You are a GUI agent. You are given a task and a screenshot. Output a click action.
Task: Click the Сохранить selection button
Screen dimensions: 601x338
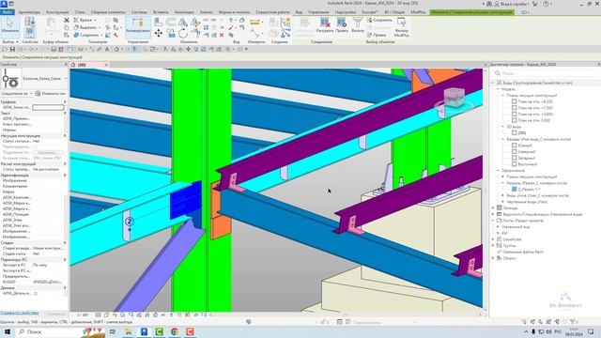(x=379, y=20)
